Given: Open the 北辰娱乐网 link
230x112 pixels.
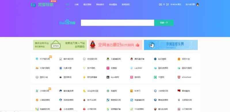Looking at the screenshot, I should point(187,100).
